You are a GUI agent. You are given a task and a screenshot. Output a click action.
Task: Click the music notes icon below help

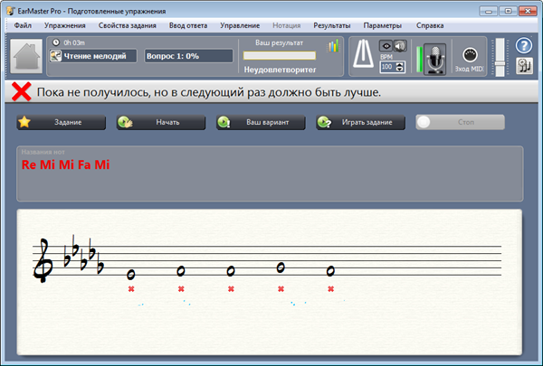(524, 66)
